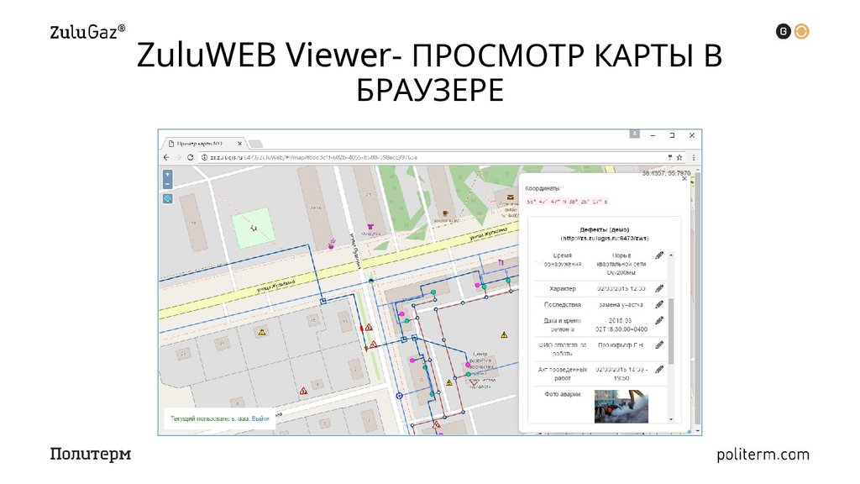
Task: Click the envelope marker on the map
Action: tap(509, 197)
